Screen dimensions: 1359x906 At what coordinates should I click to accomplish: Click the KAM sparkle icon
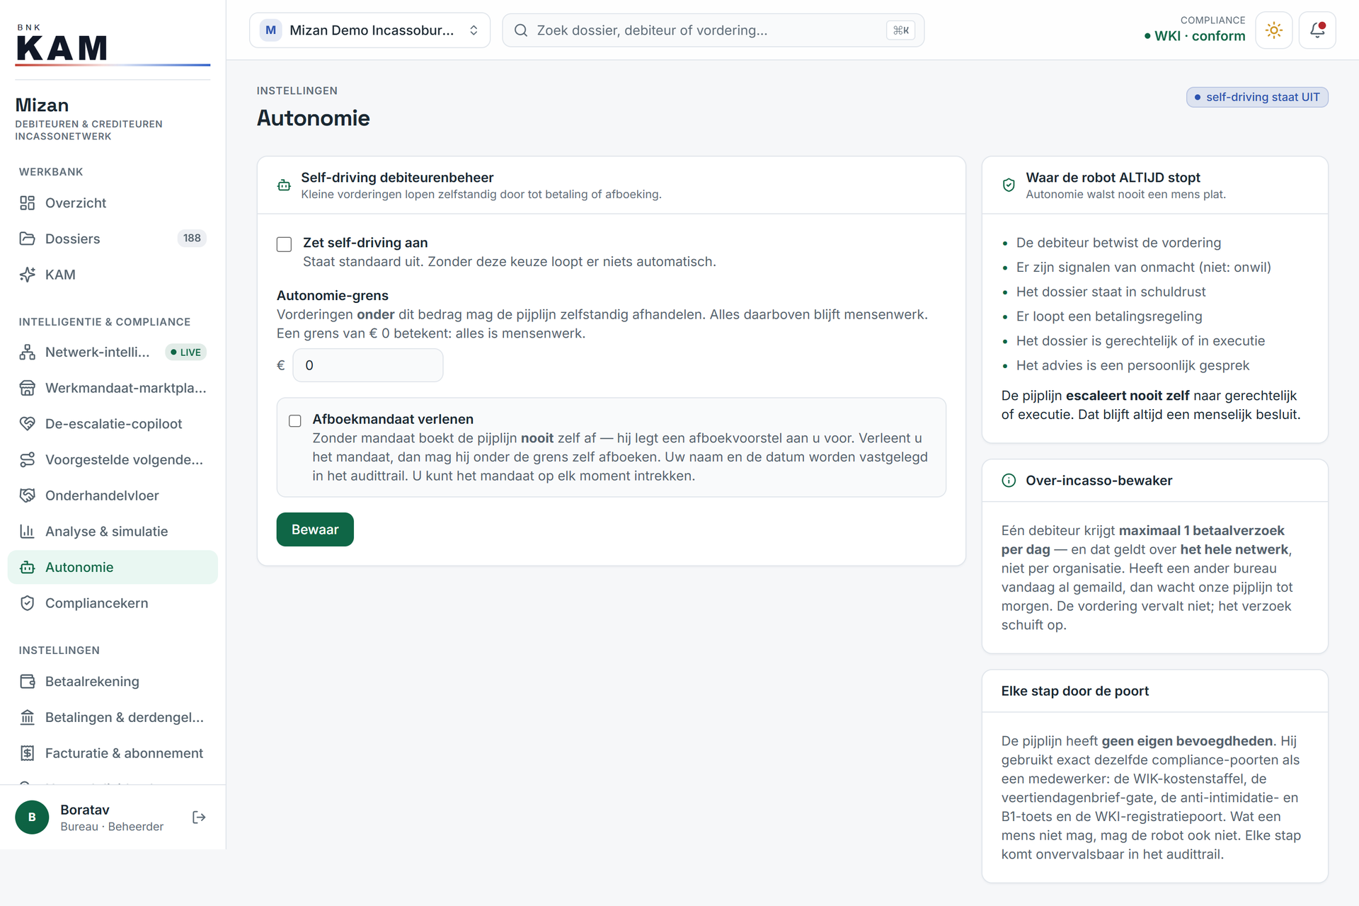point(27,275)
